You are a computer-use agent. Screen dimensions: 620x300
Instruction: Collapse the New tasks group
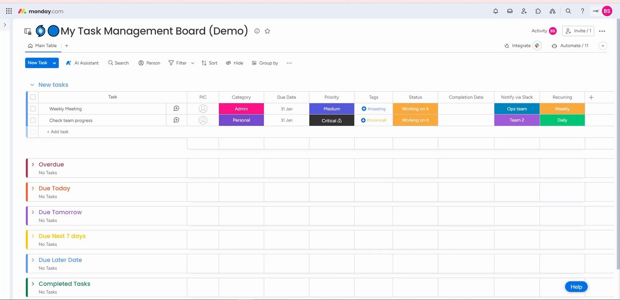[32, 85]
